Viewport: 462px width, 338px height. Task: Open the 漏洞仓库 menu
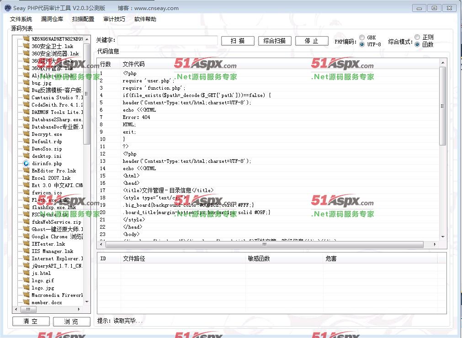pyautogui.click(x=52, y=19)
